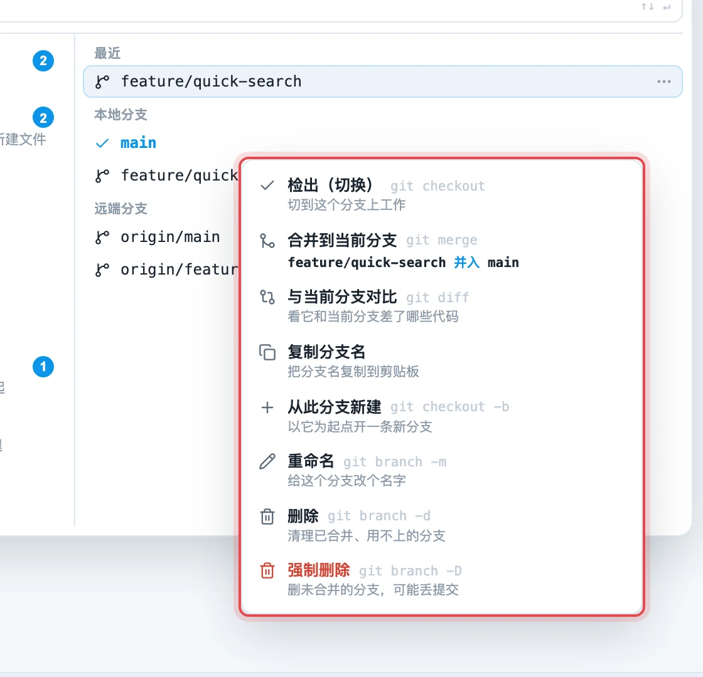The image size is (703, 677).
Task: Click branch icon of recent feature/quick-search
Action: click(102, 81)
